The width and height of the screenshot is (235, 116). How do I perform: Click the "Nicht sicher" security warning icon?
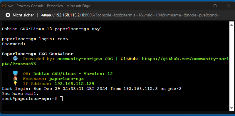(x=8, y=15)
